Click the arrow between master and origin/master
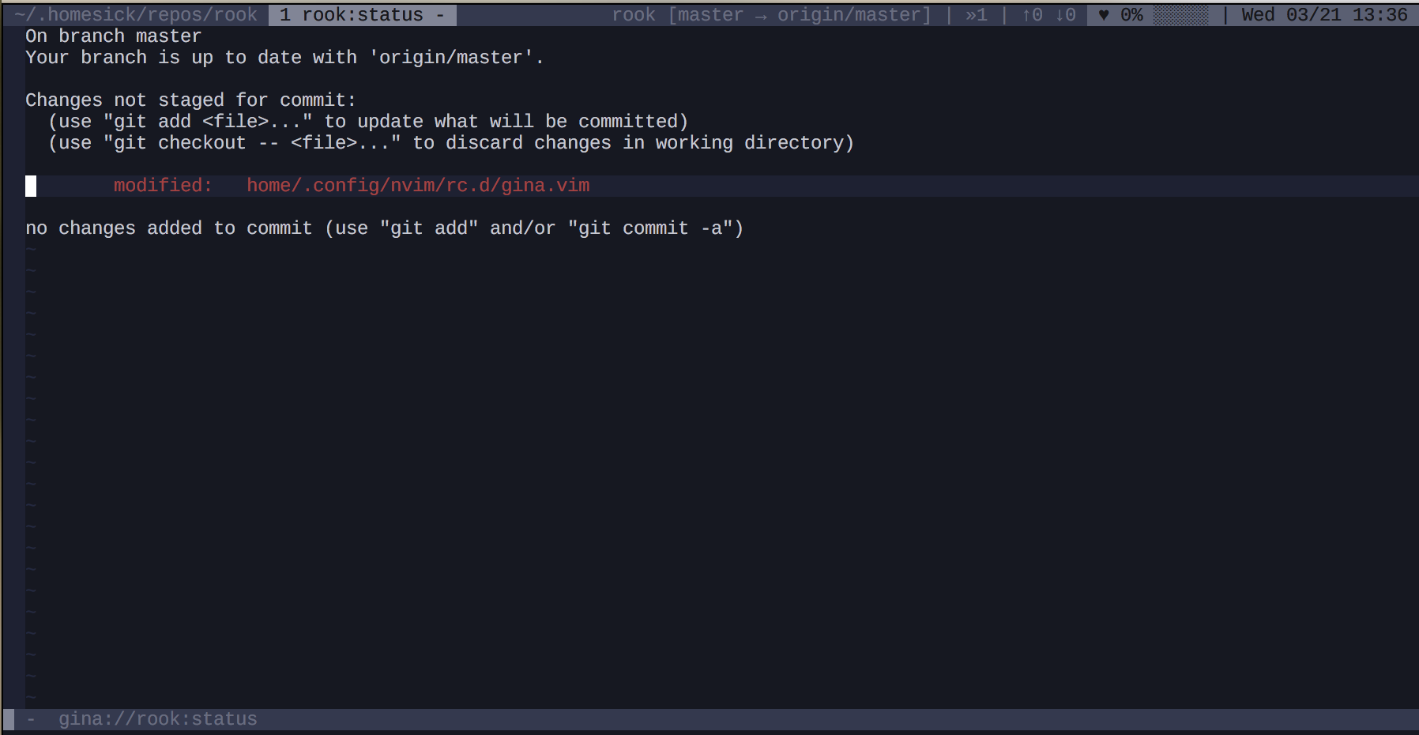The image size is (1419, 735). pyautogui.click(x=761, y=14)
